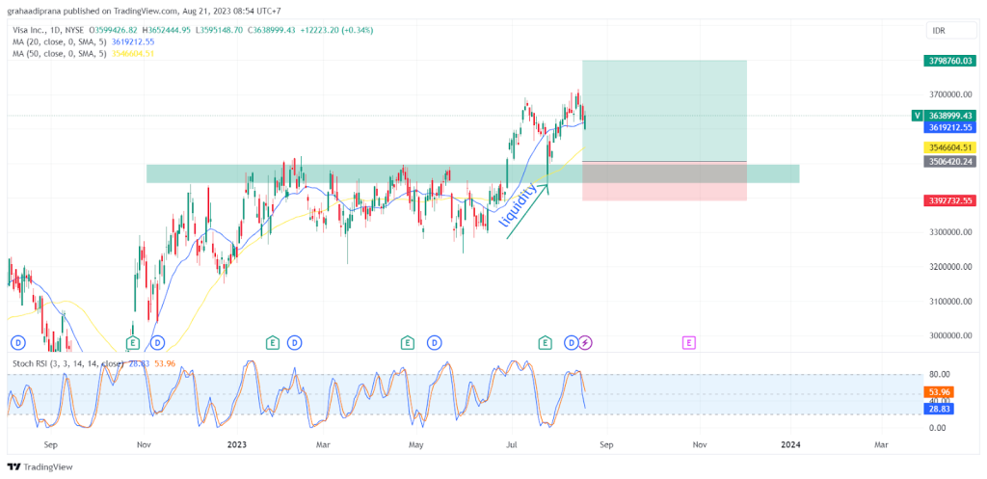This screenshot has width=987, height=479.
Task: Click the blue Stoch RSI value 28.83
Action: coord(939,410)
